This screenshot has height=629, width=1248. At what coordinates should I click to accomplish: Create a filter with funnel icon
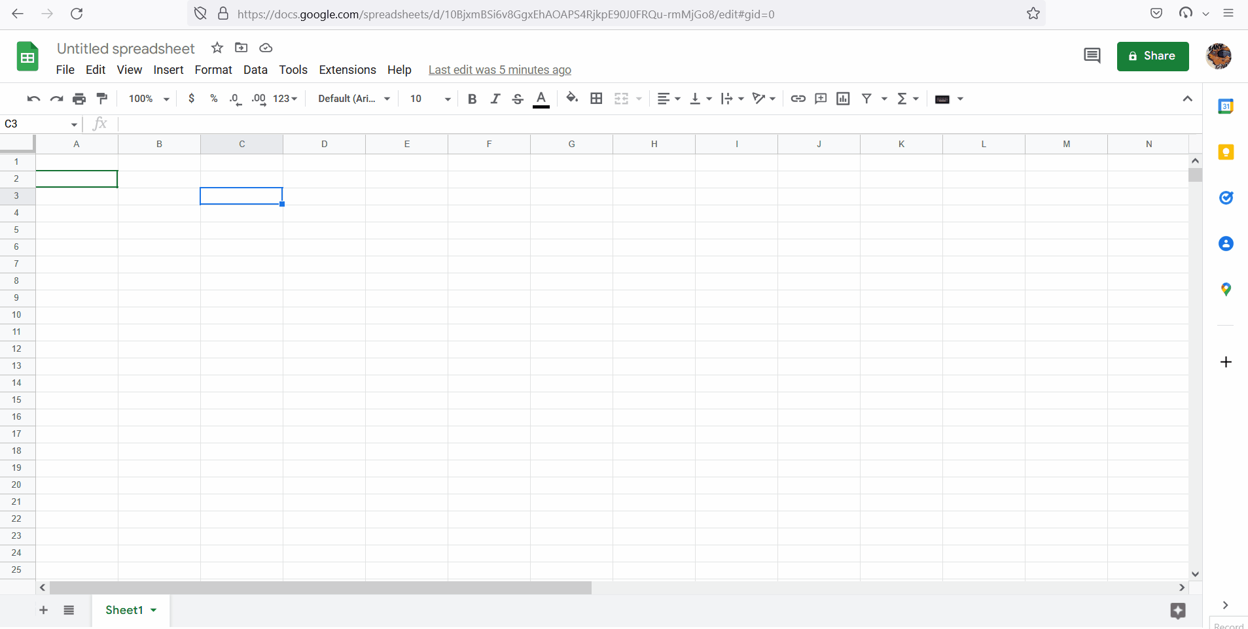[867, 98]
